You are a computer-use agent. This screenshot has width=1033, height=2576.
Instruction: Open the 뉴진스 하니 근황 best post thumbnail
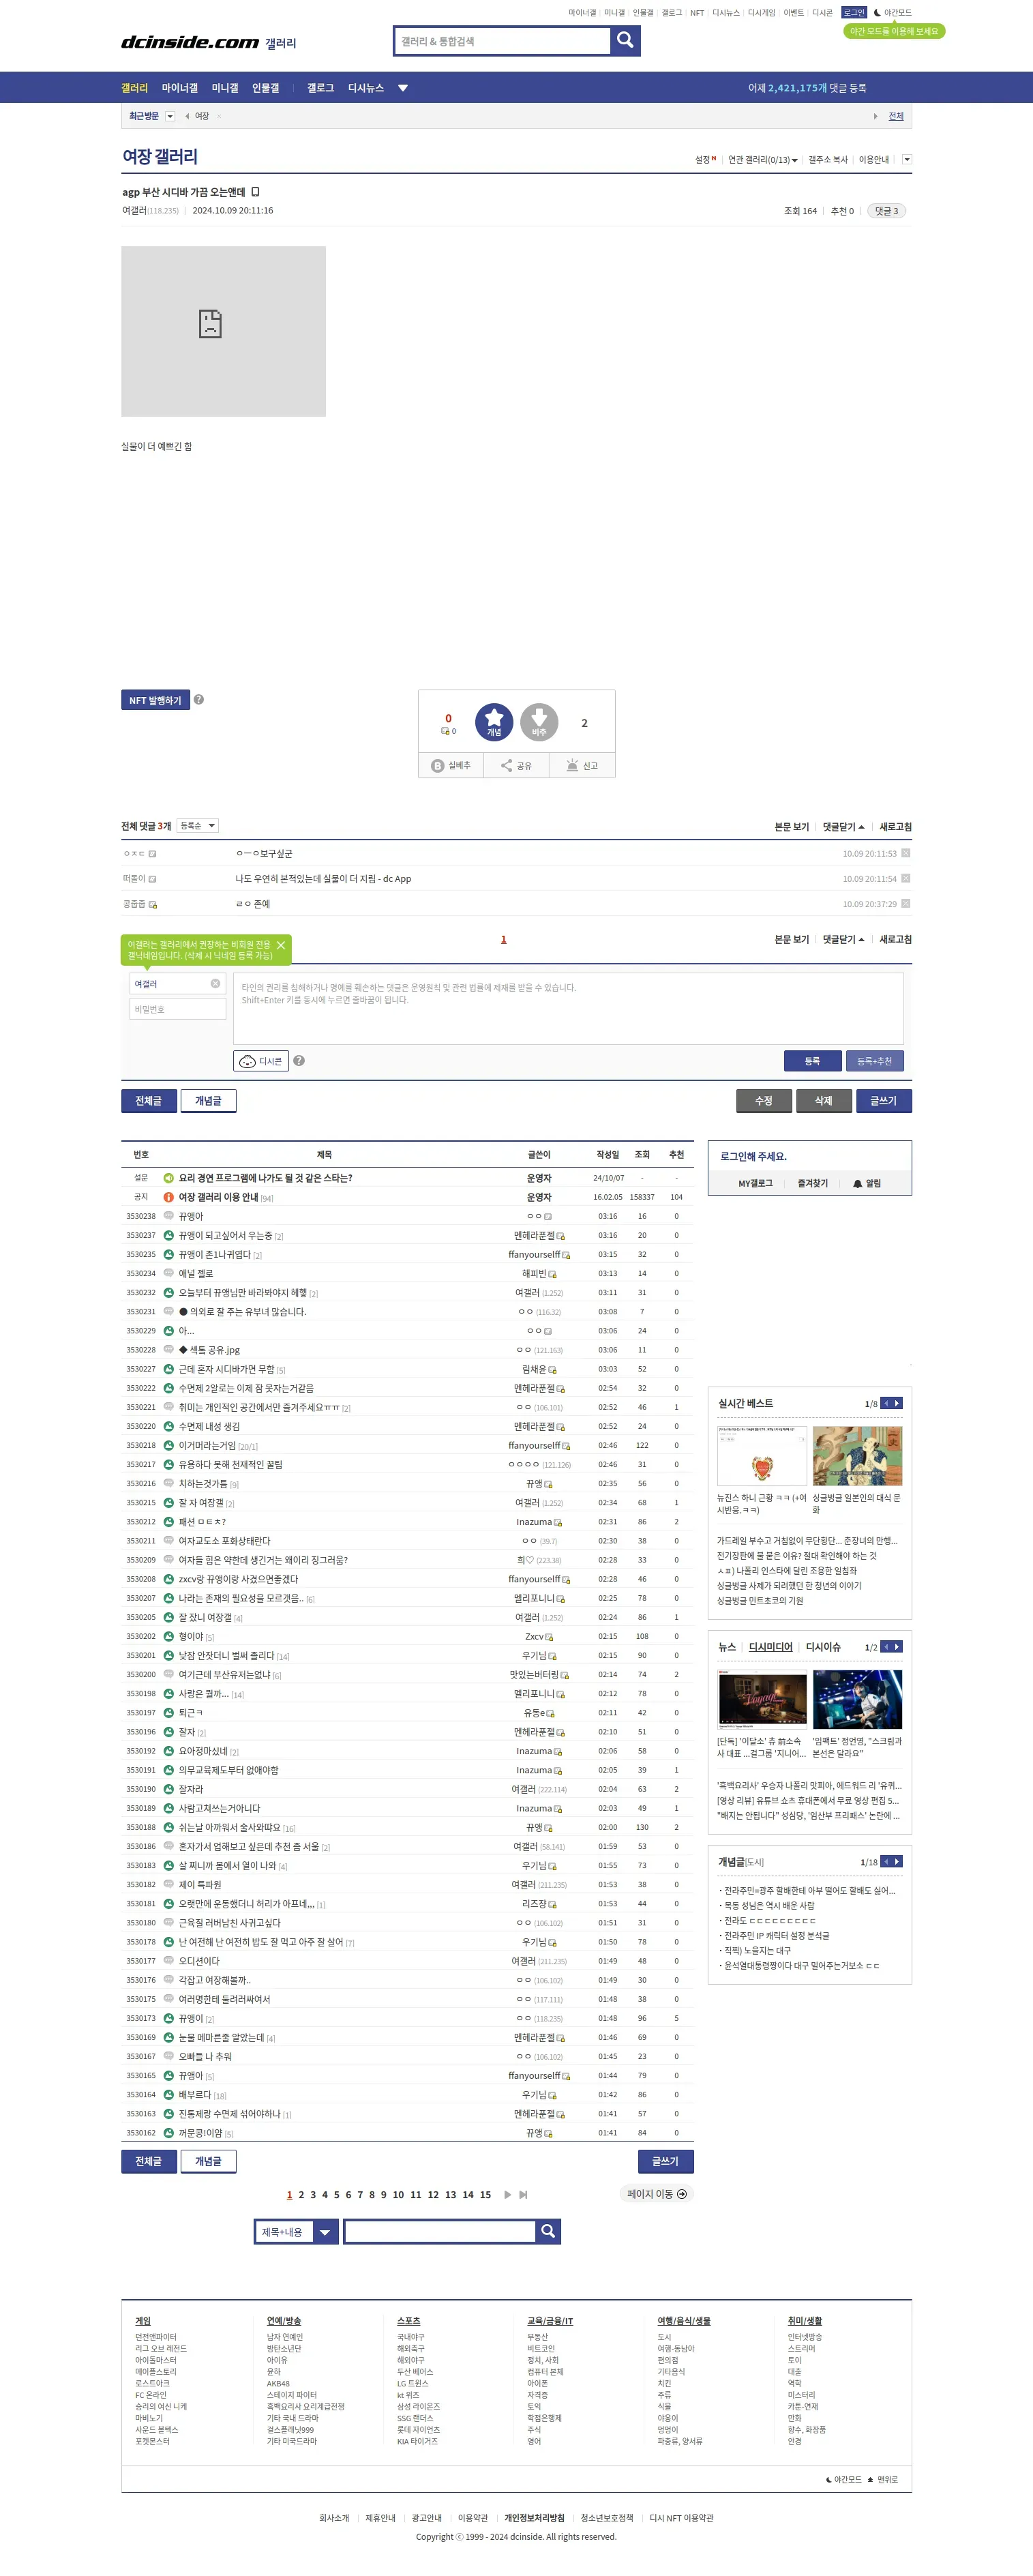(762, 1455)
